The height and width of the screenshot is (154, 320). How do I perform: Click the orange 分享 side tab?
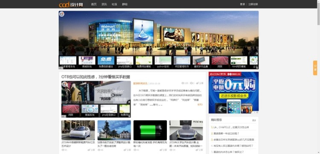315,68
